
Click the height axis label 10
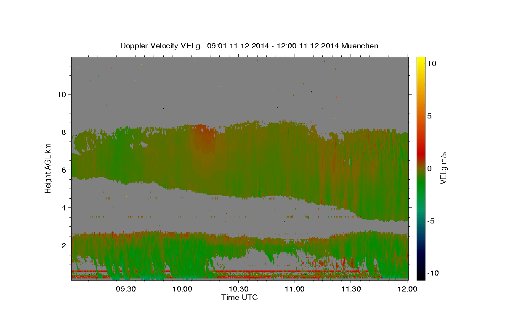pyautogui.click(x=61, y=94)
